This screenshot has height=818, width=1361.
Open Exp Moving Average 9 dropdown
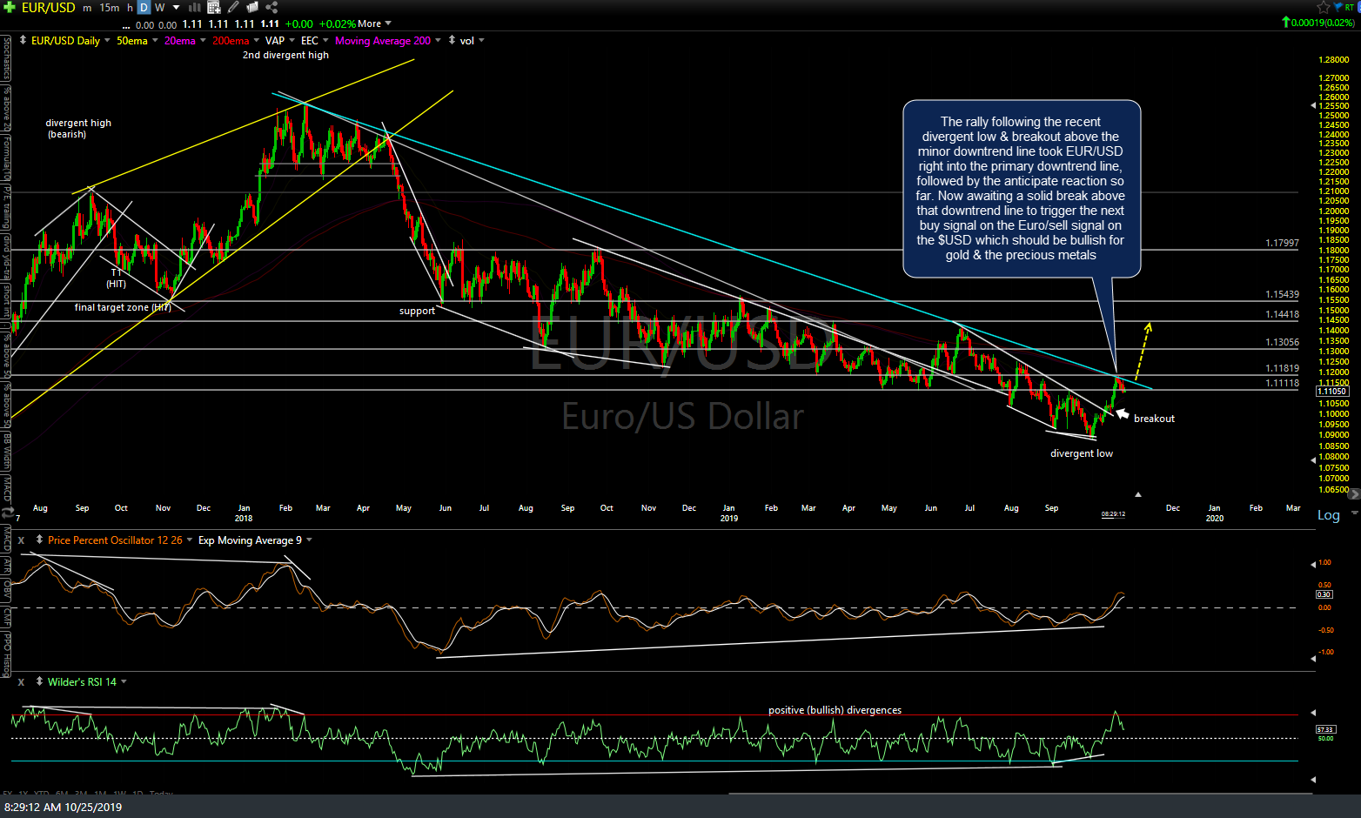click(309, 540)
